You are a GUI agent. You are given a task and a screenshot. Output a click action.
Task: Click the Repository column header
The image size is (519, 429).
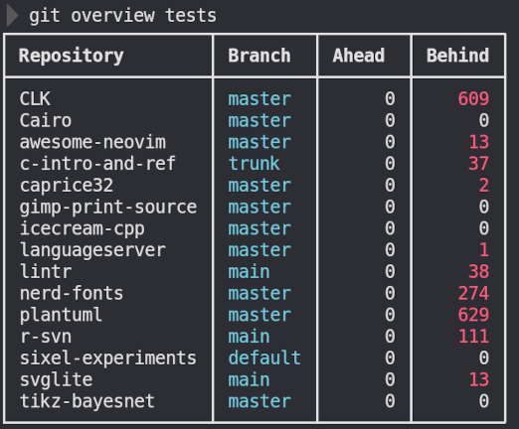(x=72, y=56)
